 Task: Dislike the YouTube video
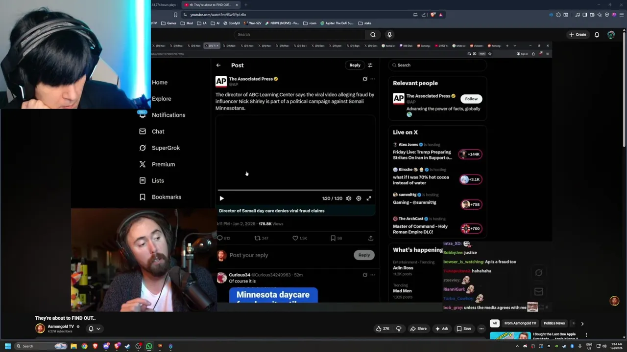pyautogui.click(x=398, y=329)
